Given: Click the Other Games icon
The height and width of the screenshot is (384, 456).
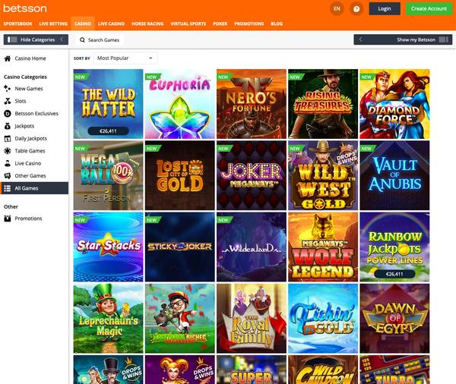Looking at the screenshot, I should pos(8,176).
